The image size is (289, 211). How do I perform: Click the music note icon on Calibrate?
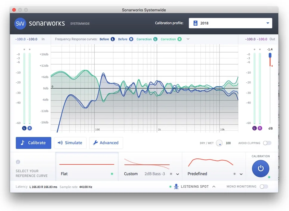pos(22,143)
